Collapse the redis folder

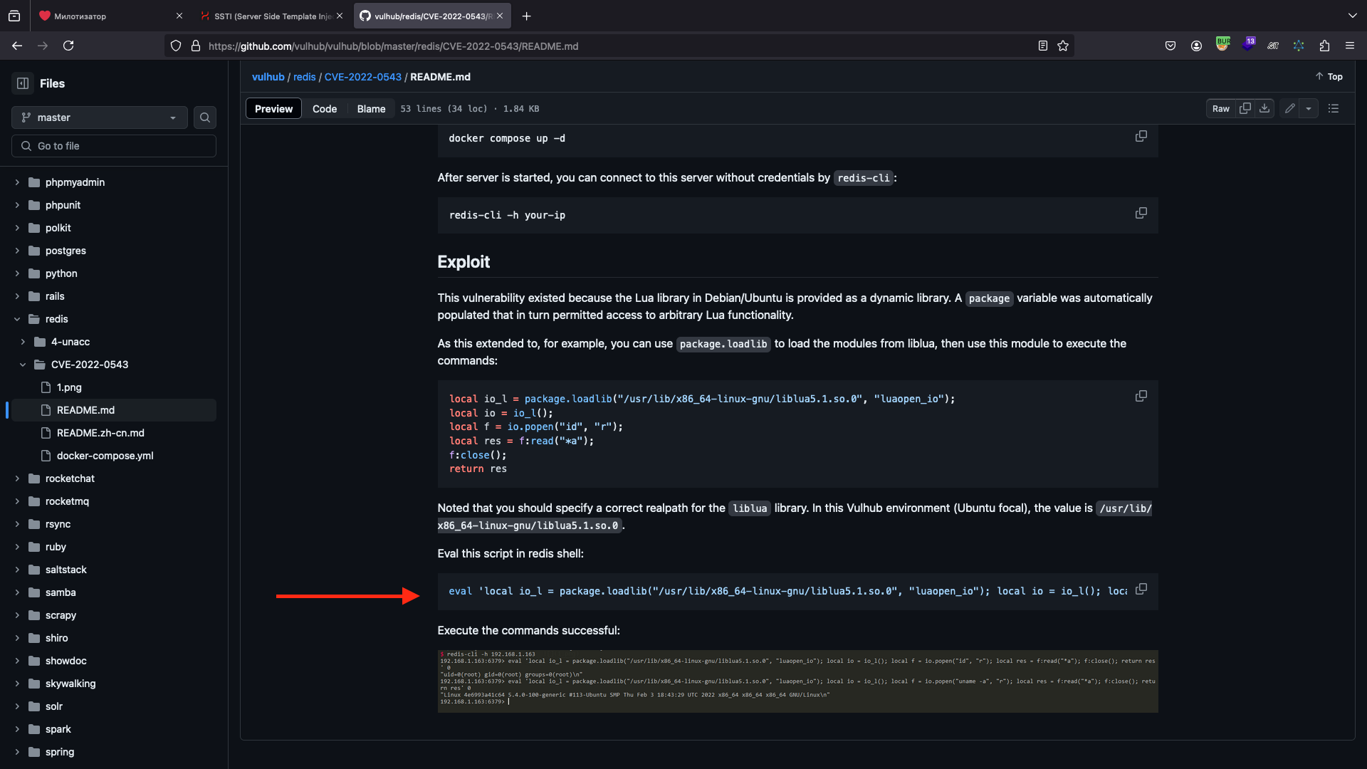(17, 319)
